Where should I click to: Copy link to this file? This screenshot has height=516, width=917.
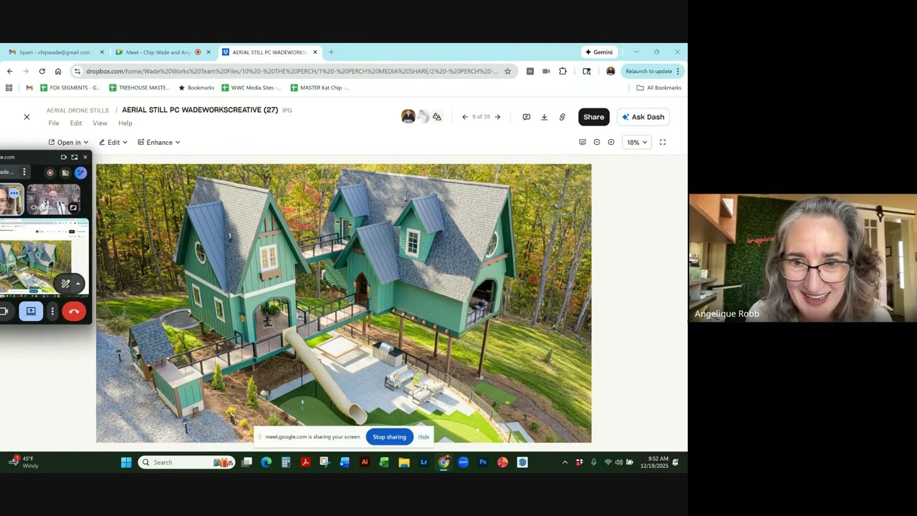tap(562, 117)
